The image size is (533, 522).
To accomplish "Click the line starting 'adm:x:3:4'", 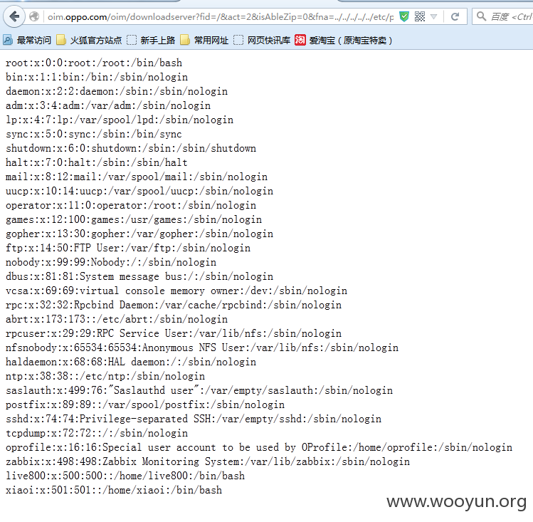I will coord(108,106).
